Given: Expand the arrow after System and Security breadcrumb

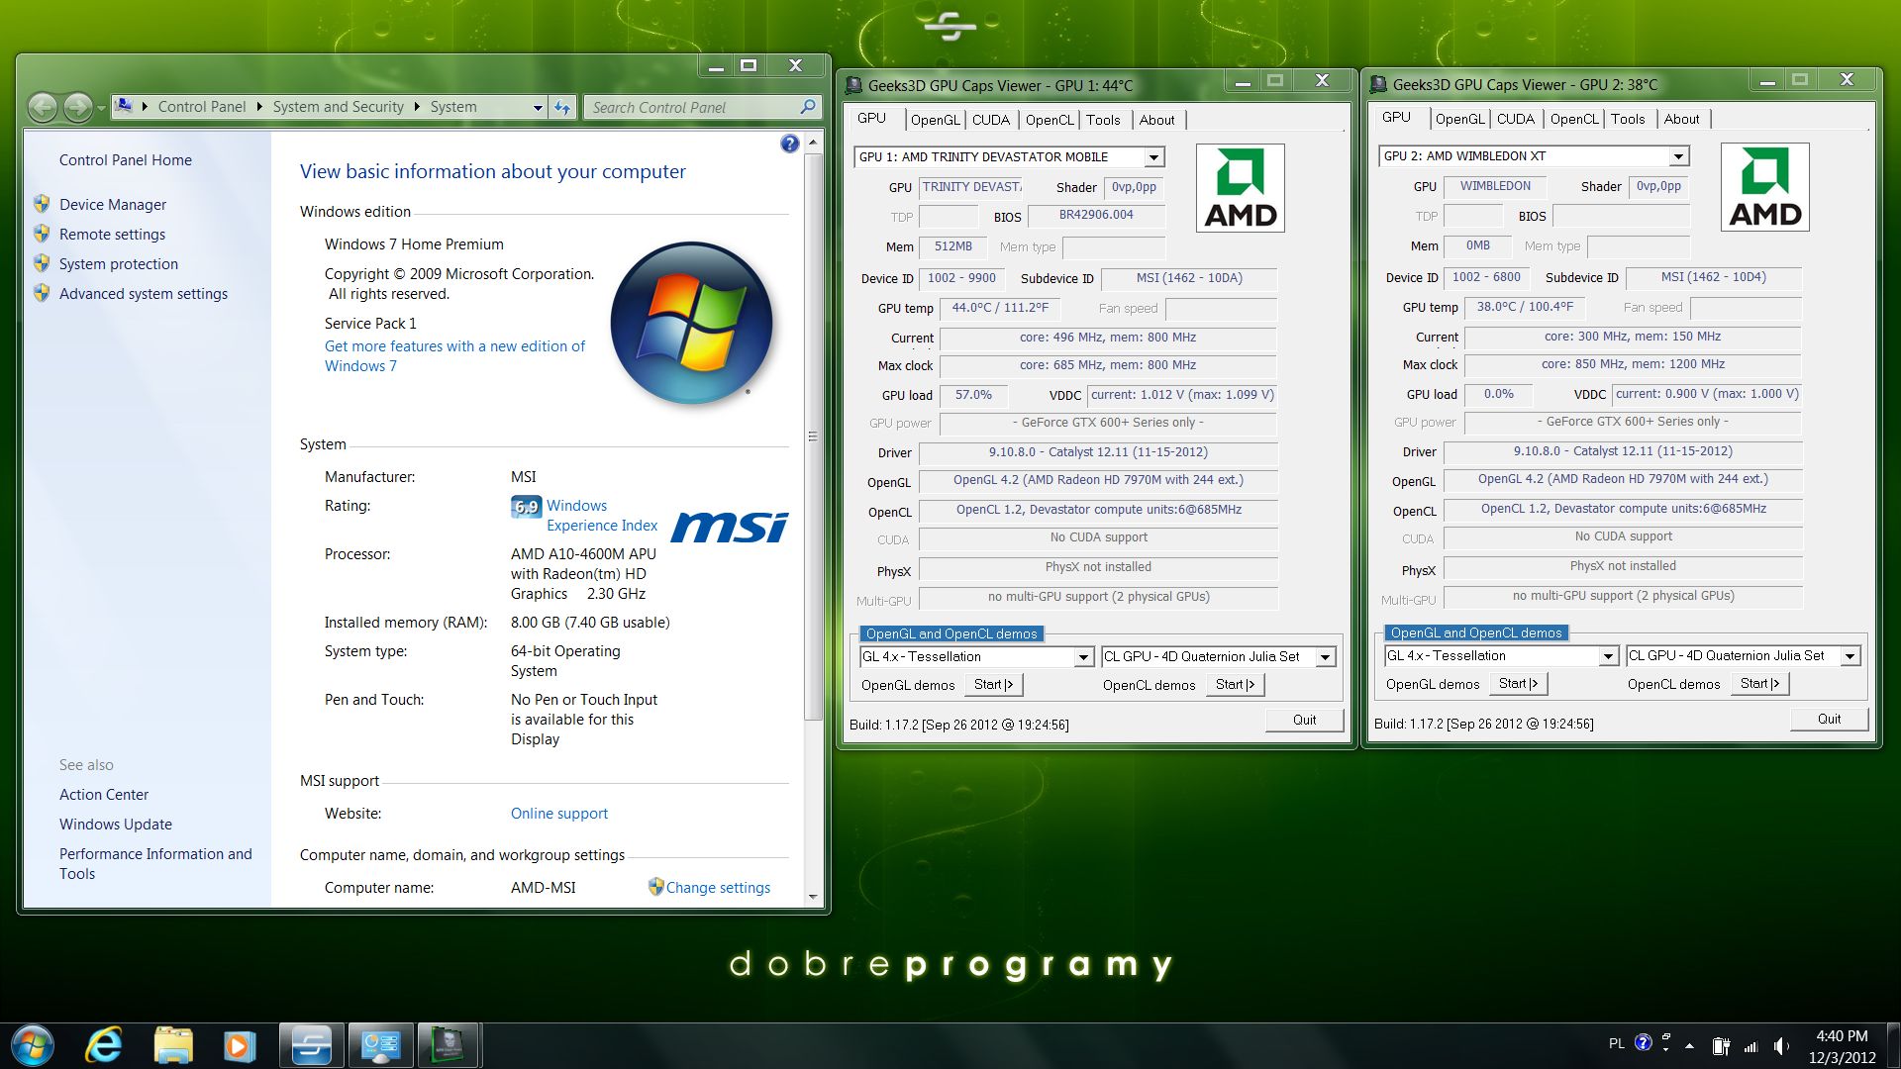Looking at the screenshot, I should coord(418,107).
